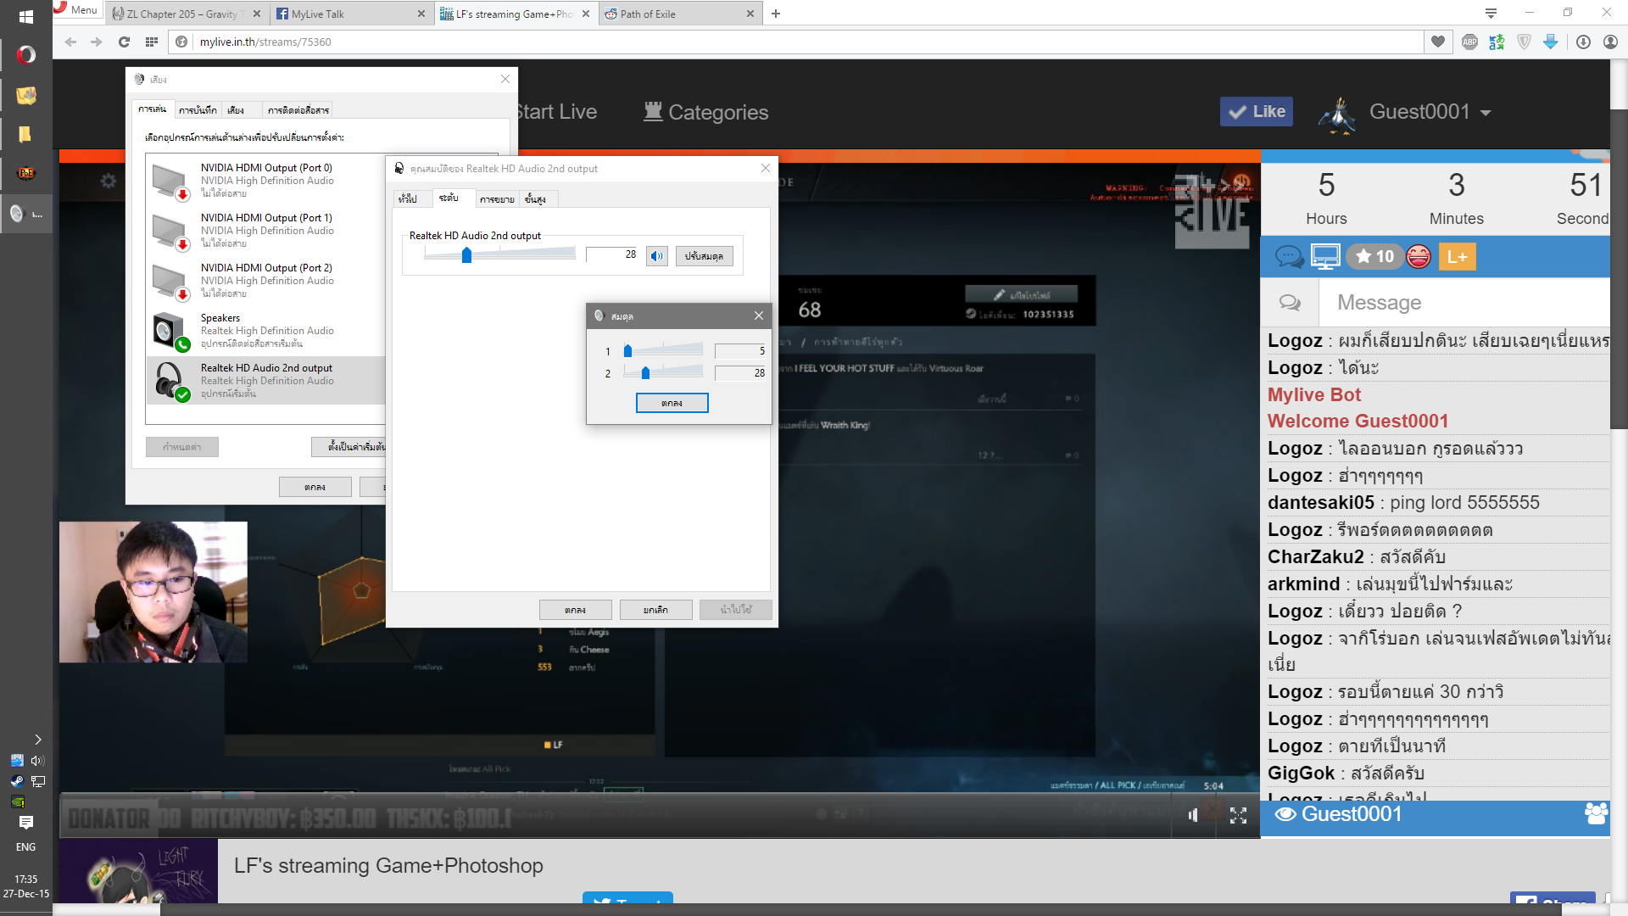Toggle the Like button on

(1256, 111)
